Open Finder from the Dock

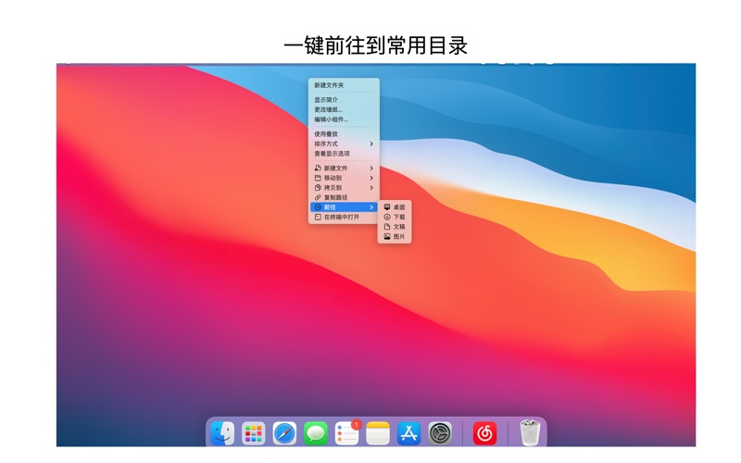coord(222,432)
